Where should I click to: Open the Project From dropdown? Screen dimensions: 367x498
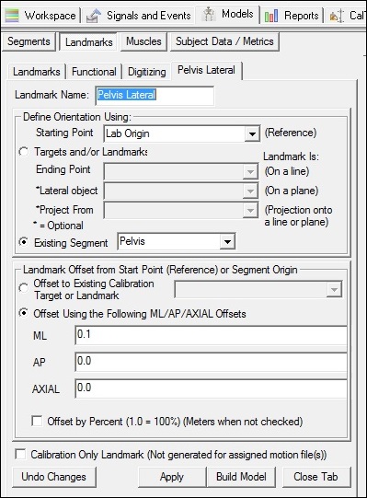pyautogui.click(x=181, y=211)
